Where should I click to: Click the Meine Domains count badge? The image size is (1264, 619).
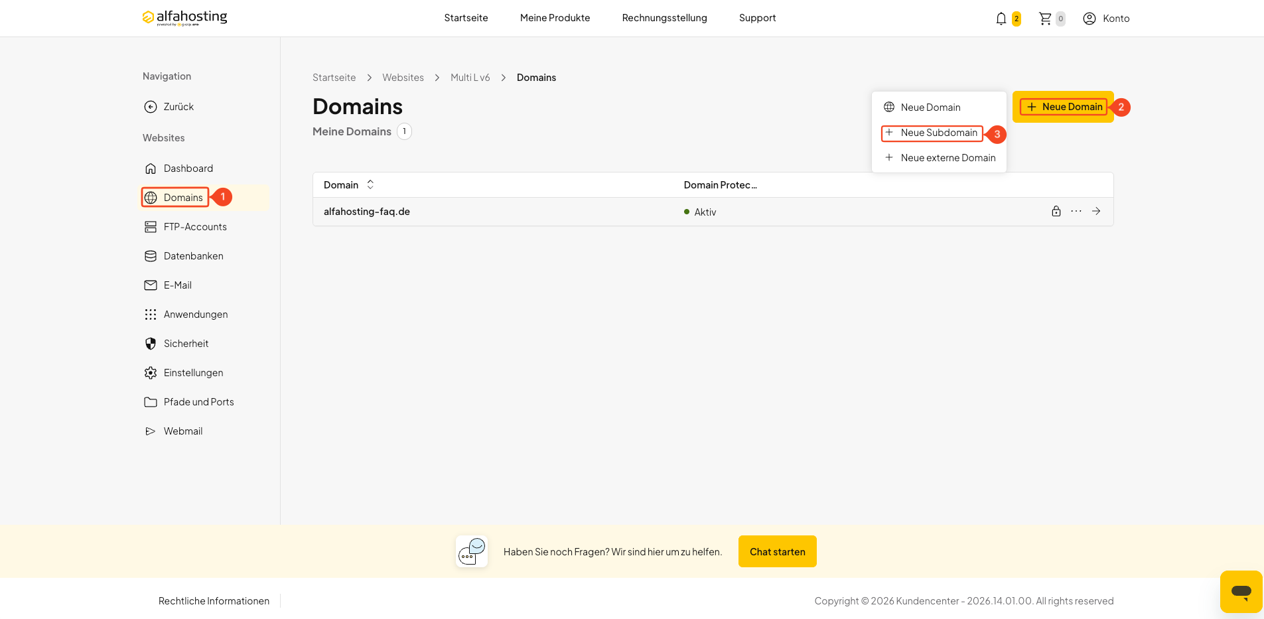pyautogui.click(x=404, y=131)
